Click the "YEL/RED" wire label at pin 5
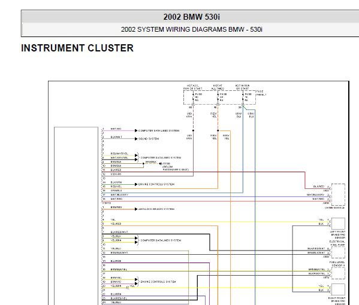The width and height of the screenshot is (359, 305). click(116, 224)
